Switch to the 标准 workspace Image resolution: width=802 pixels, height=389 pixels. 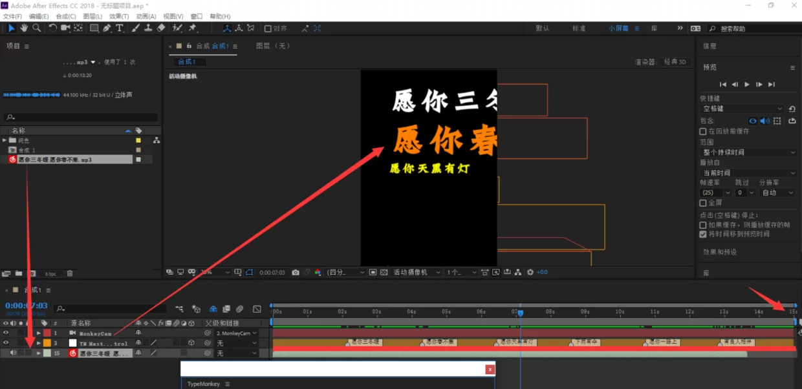[x=579, y=28]
